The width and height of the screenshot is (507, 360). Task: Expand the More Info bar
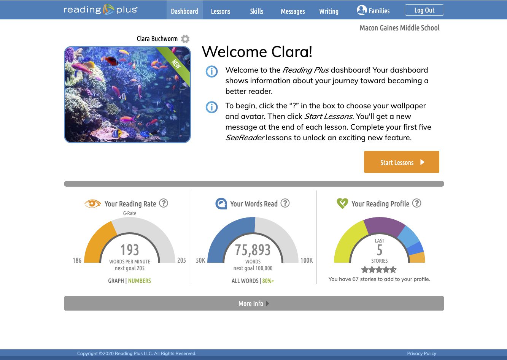point(254,303)
